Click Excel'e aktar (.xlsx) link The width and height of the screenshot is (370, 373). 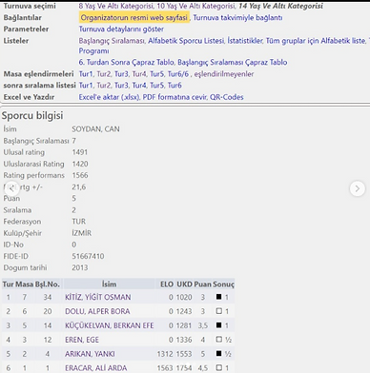[x=110, y=97]
